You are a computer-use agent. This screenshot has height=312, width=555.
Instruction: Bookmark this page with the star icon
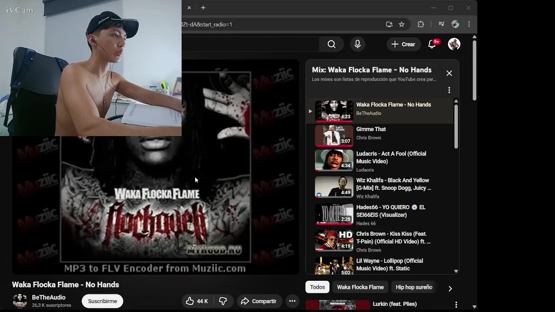pyautogui.click(x=402, y=24)
